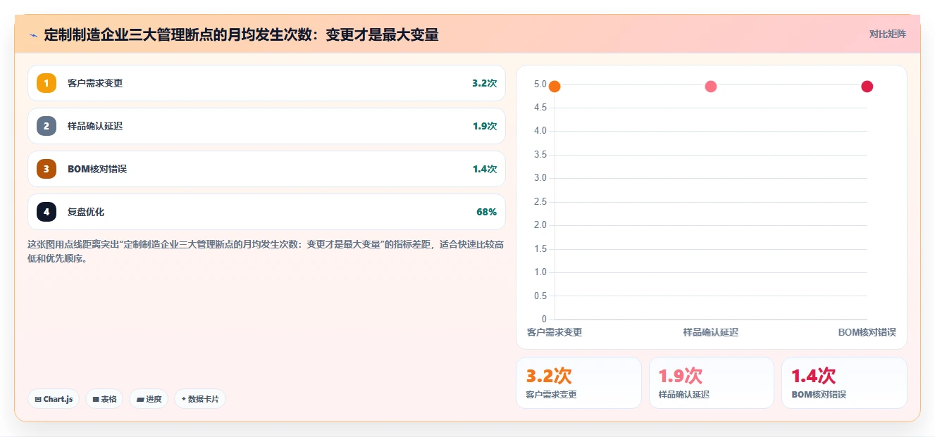Click the 1.4次 value in third row

pyautogui.click(x=484, y=169)
